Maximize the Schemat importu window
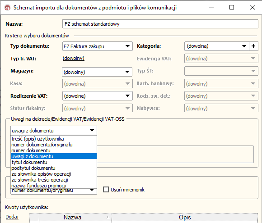 pos(232,7)
